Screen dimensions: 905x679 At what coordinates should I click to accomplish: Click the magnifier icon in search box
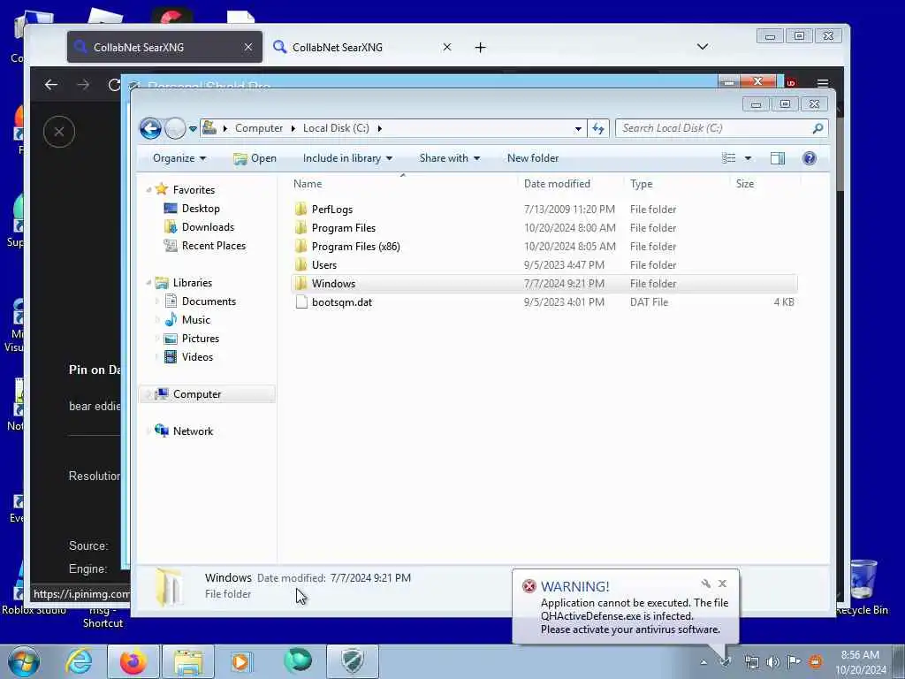(x=818, y=128)
